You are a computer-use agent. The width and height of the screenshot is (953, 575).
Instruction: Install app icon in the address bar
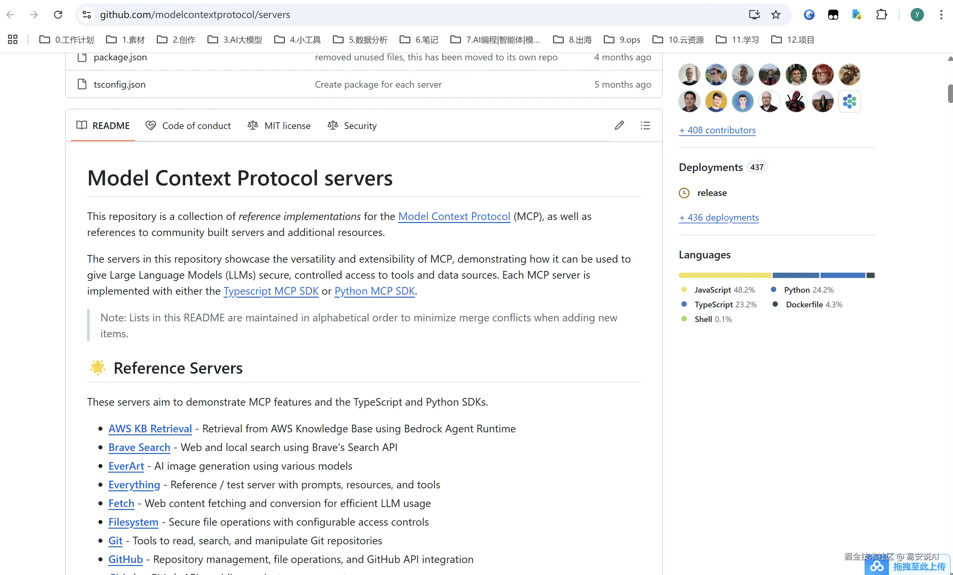tap(754, 15)
